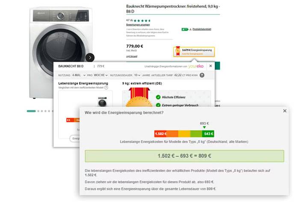Click the large gold medal ribbon graphic
This screenshot has height=205, width=308.
pyautogui.click(x=139, y=97)
